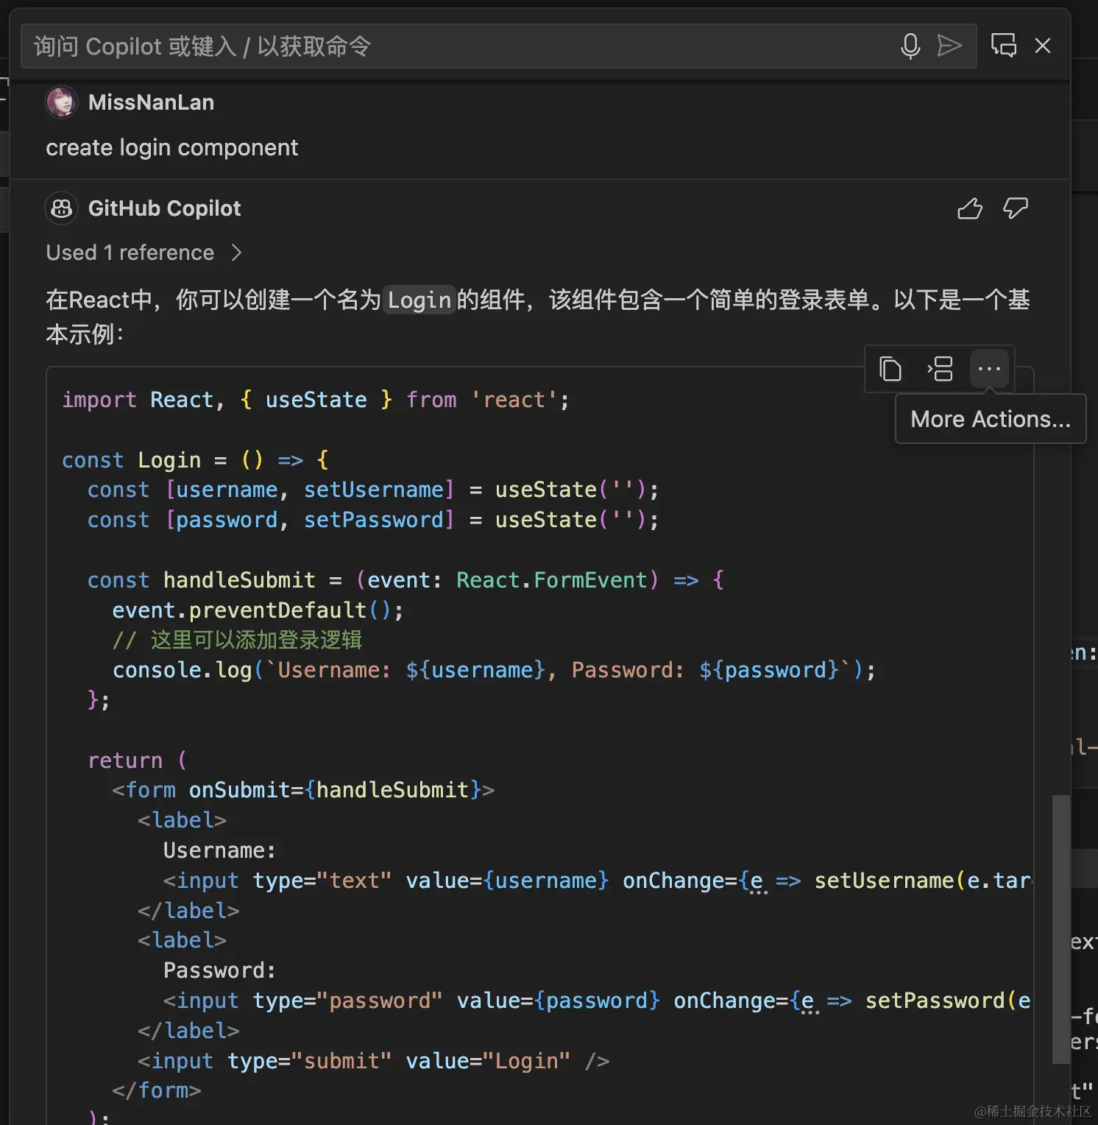Send the chat message with arrow icon
Image resolution: width=1098 pixels, height=1125 pixels.
pos(949,46)
